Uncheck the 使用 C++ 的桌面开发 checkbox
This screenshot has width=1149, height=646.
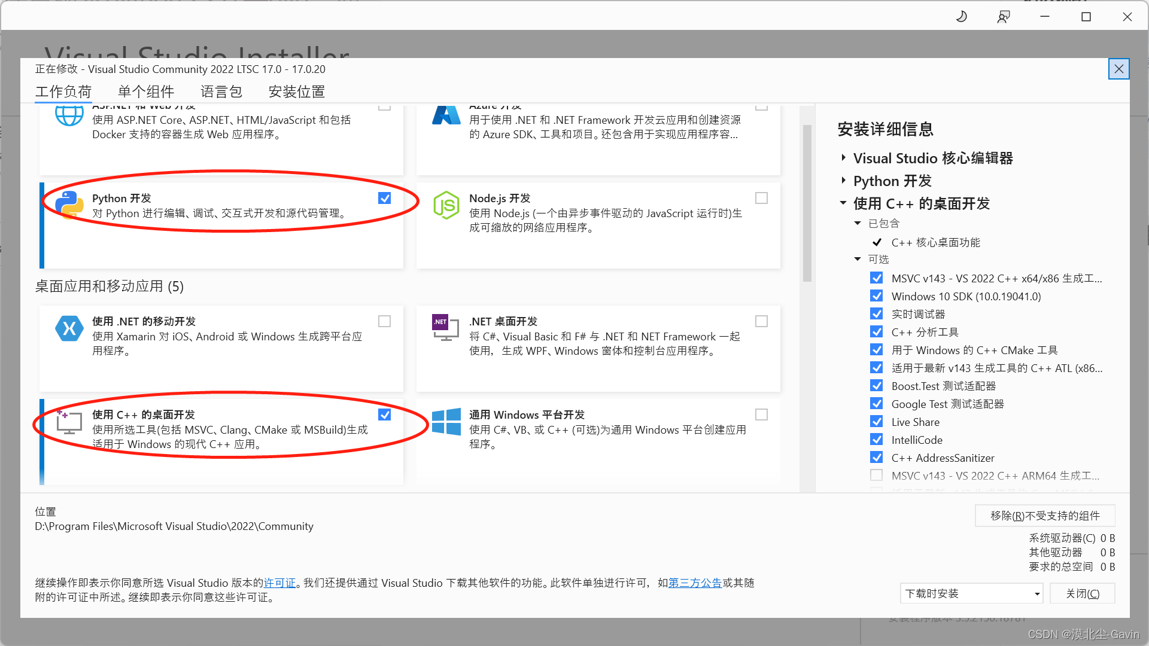[385, 415]
